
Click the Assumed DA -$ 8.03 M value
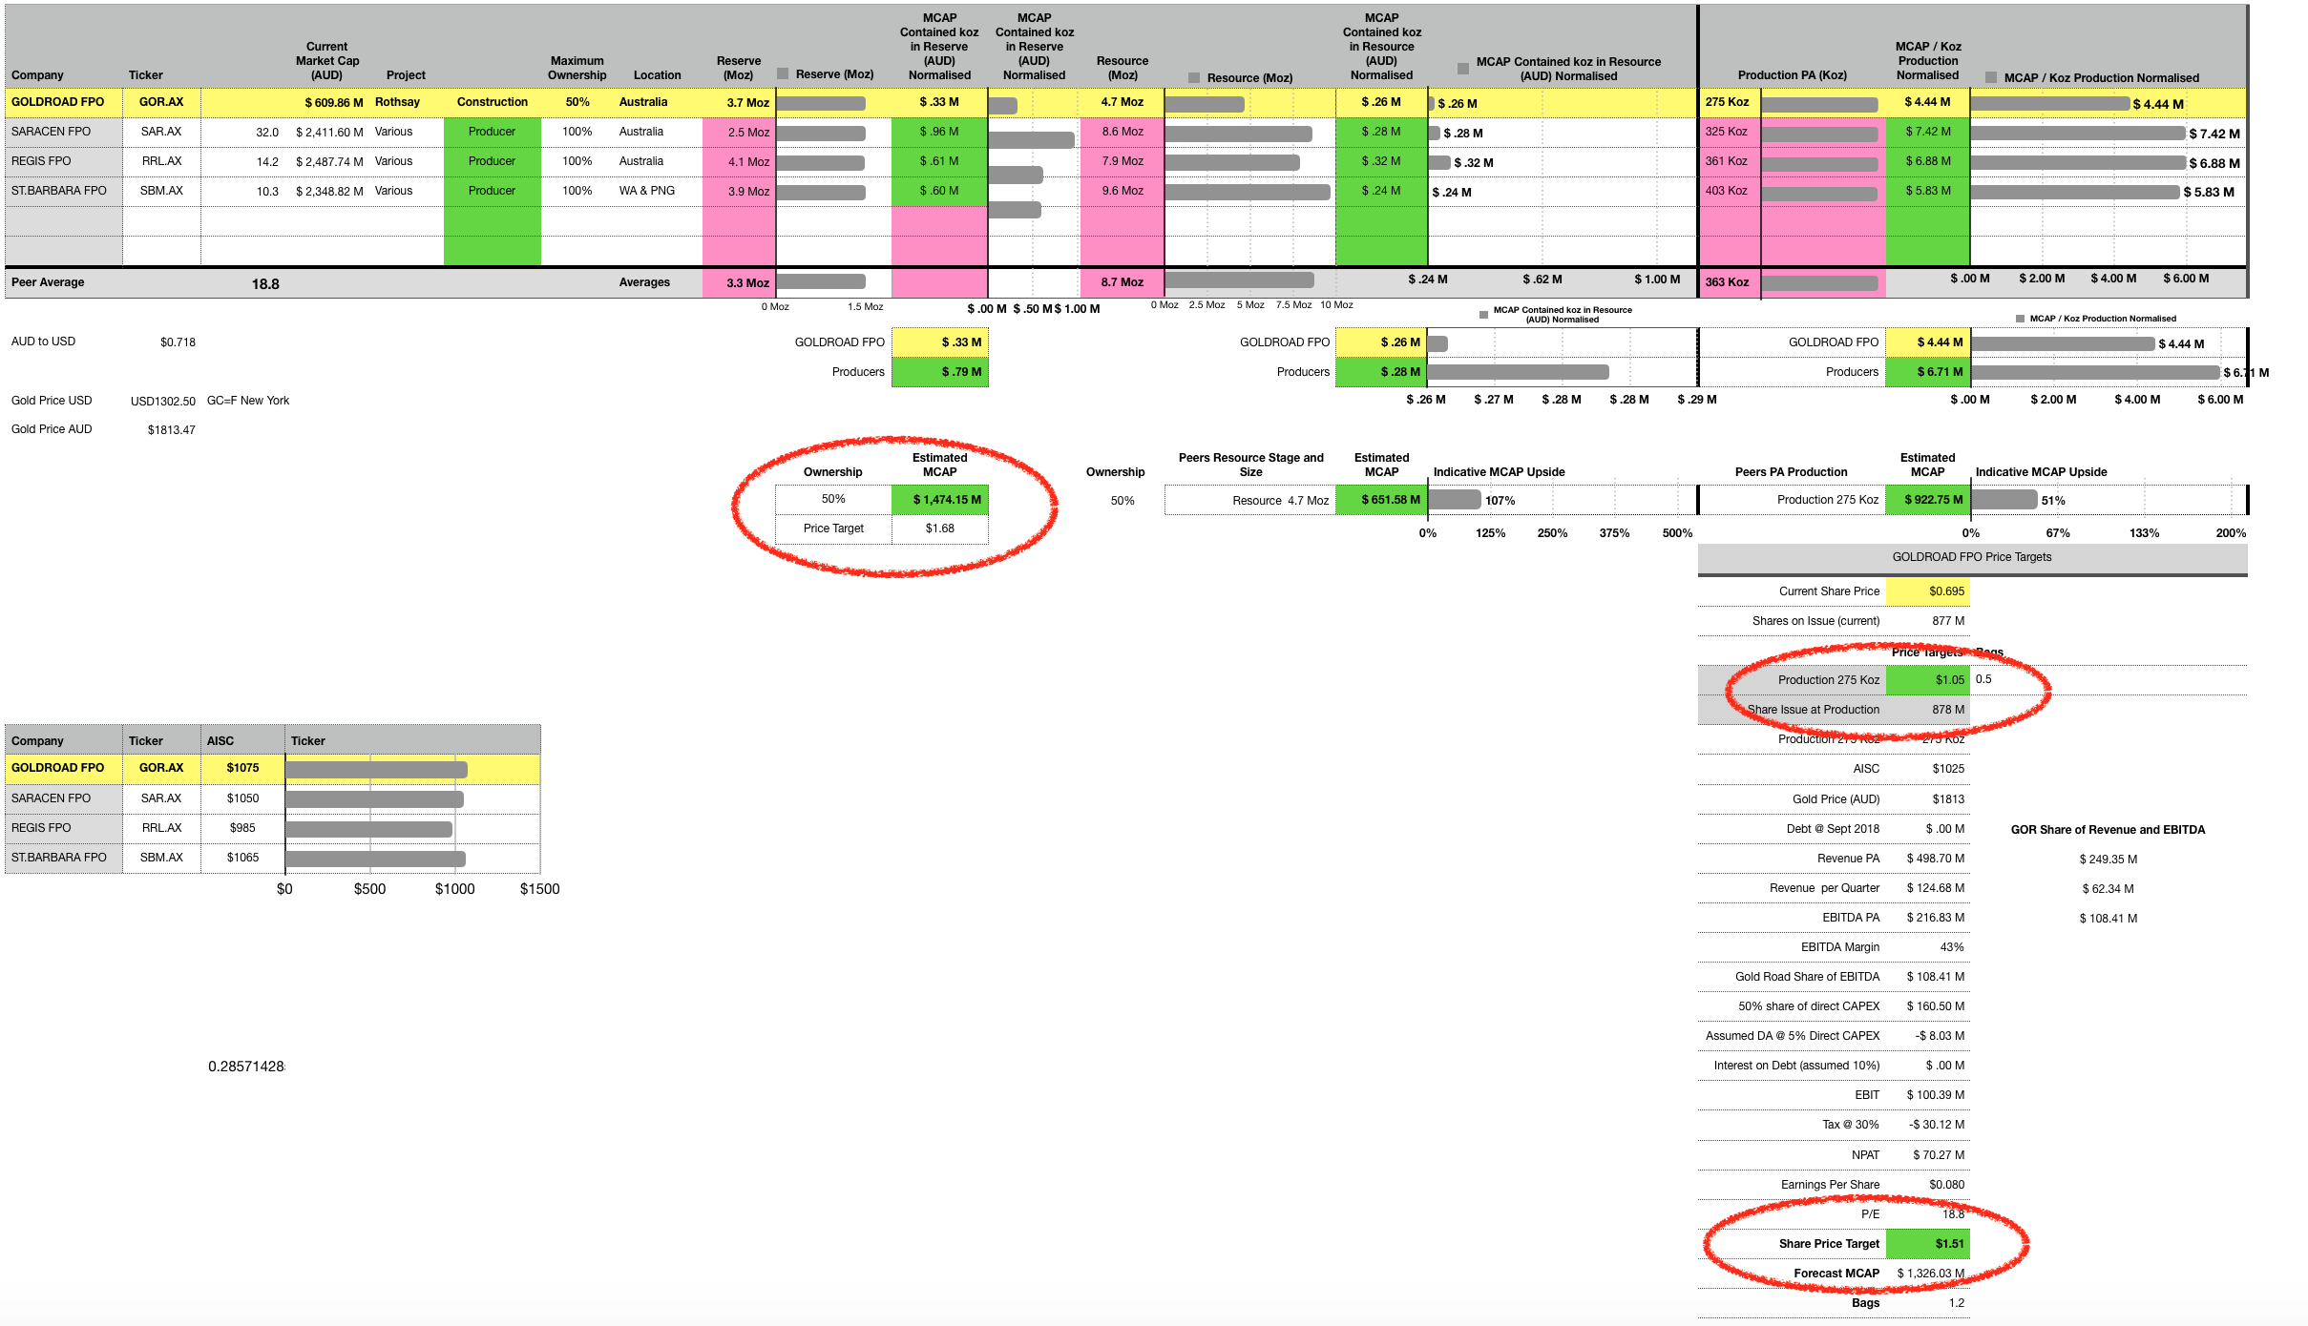click(x=1940, y=1036)
